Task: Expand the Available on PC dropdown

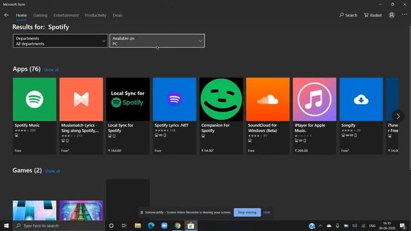Action: 157,41
